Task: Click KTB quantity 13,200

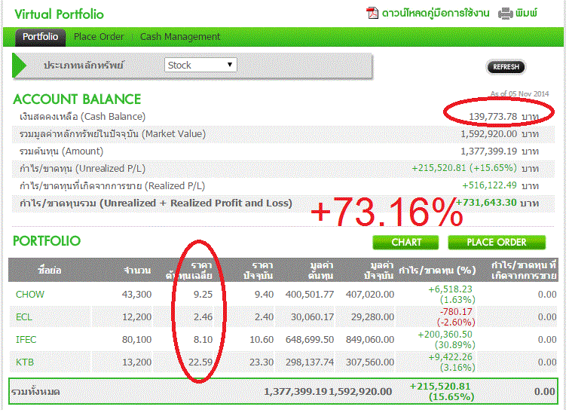Action: [x=136, y=362]
